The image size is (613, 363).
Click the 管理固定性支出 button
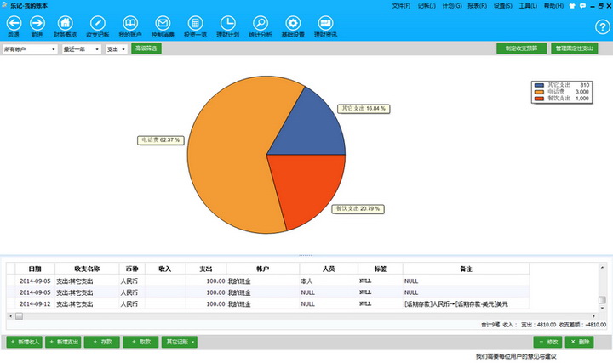[575, 48]
